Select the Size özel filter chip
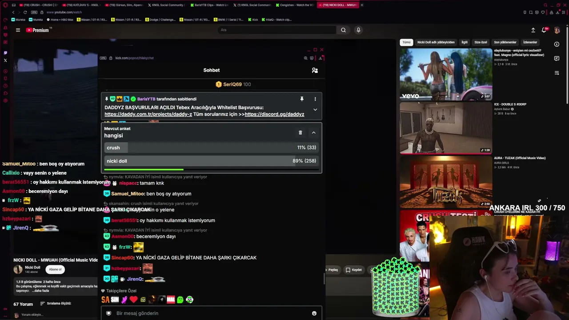This screenshot has width=569, height=320. 481,42
